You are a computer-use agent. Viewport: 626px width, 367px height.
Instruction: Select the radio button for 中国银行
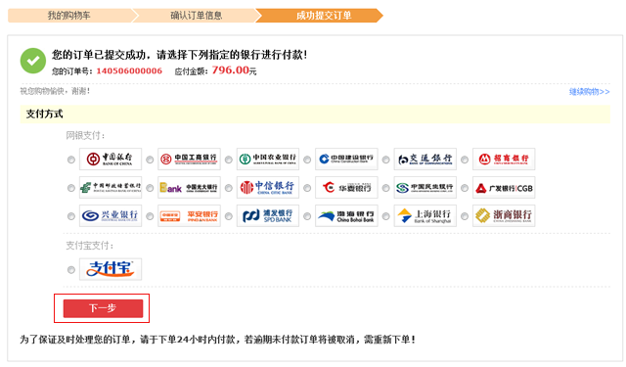tap(71, 160)
